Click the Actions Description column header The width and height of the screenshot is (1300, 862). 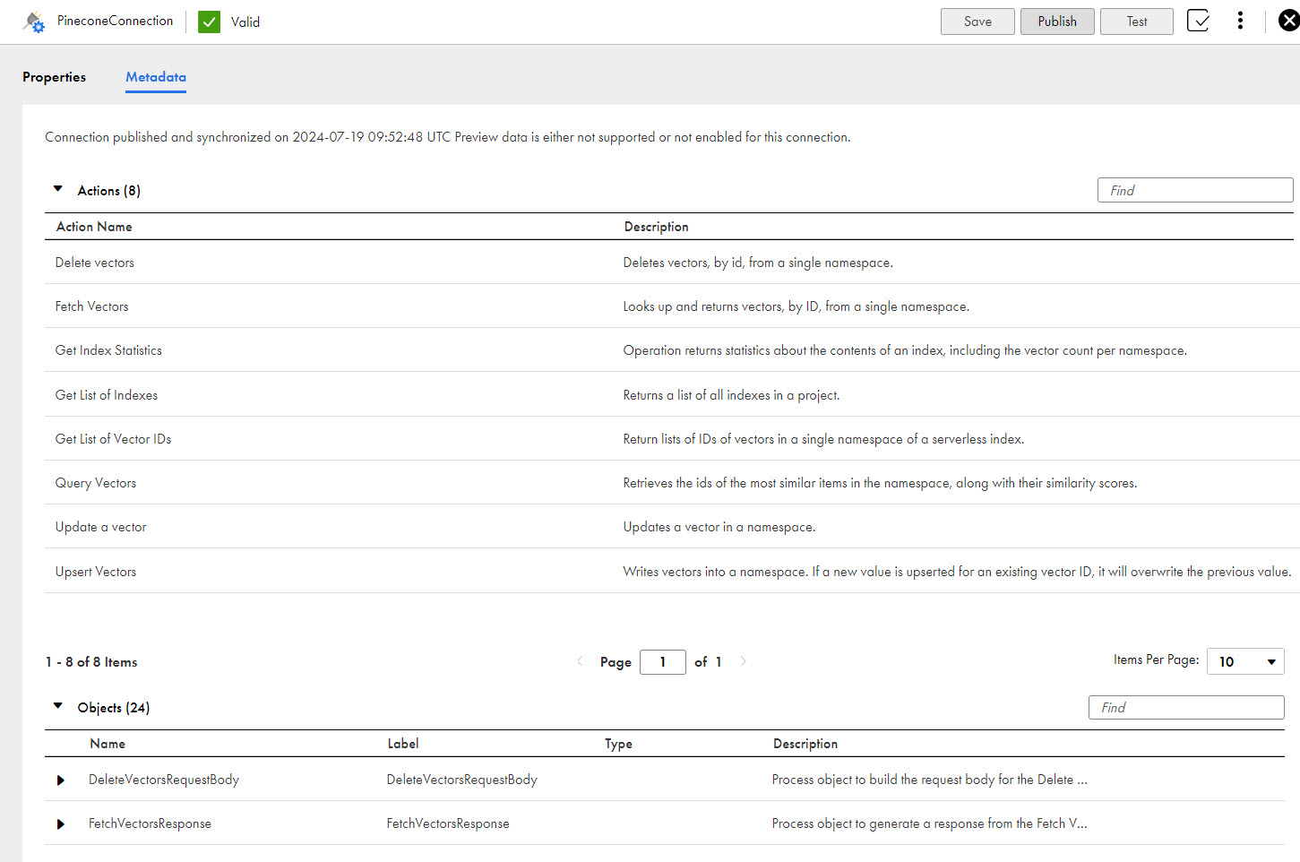657,227
